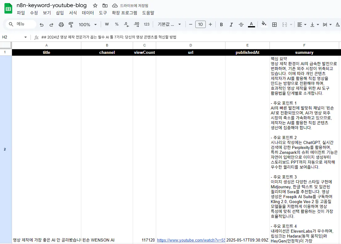Select column E header
The image size is (341, 244).
pyautogui.click(x=247, y=45)
